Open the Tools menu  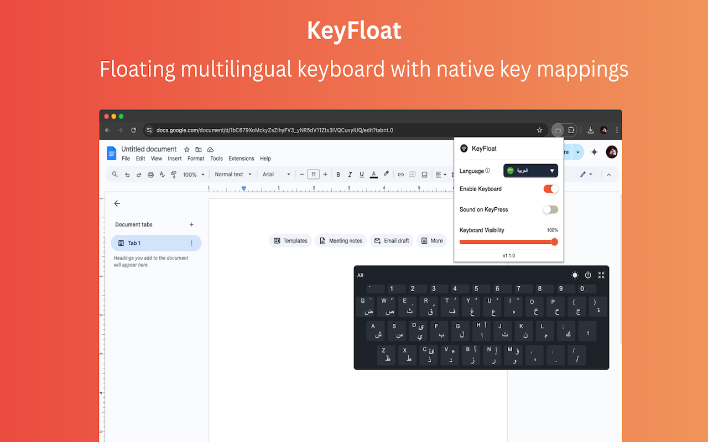coord(216,159)
